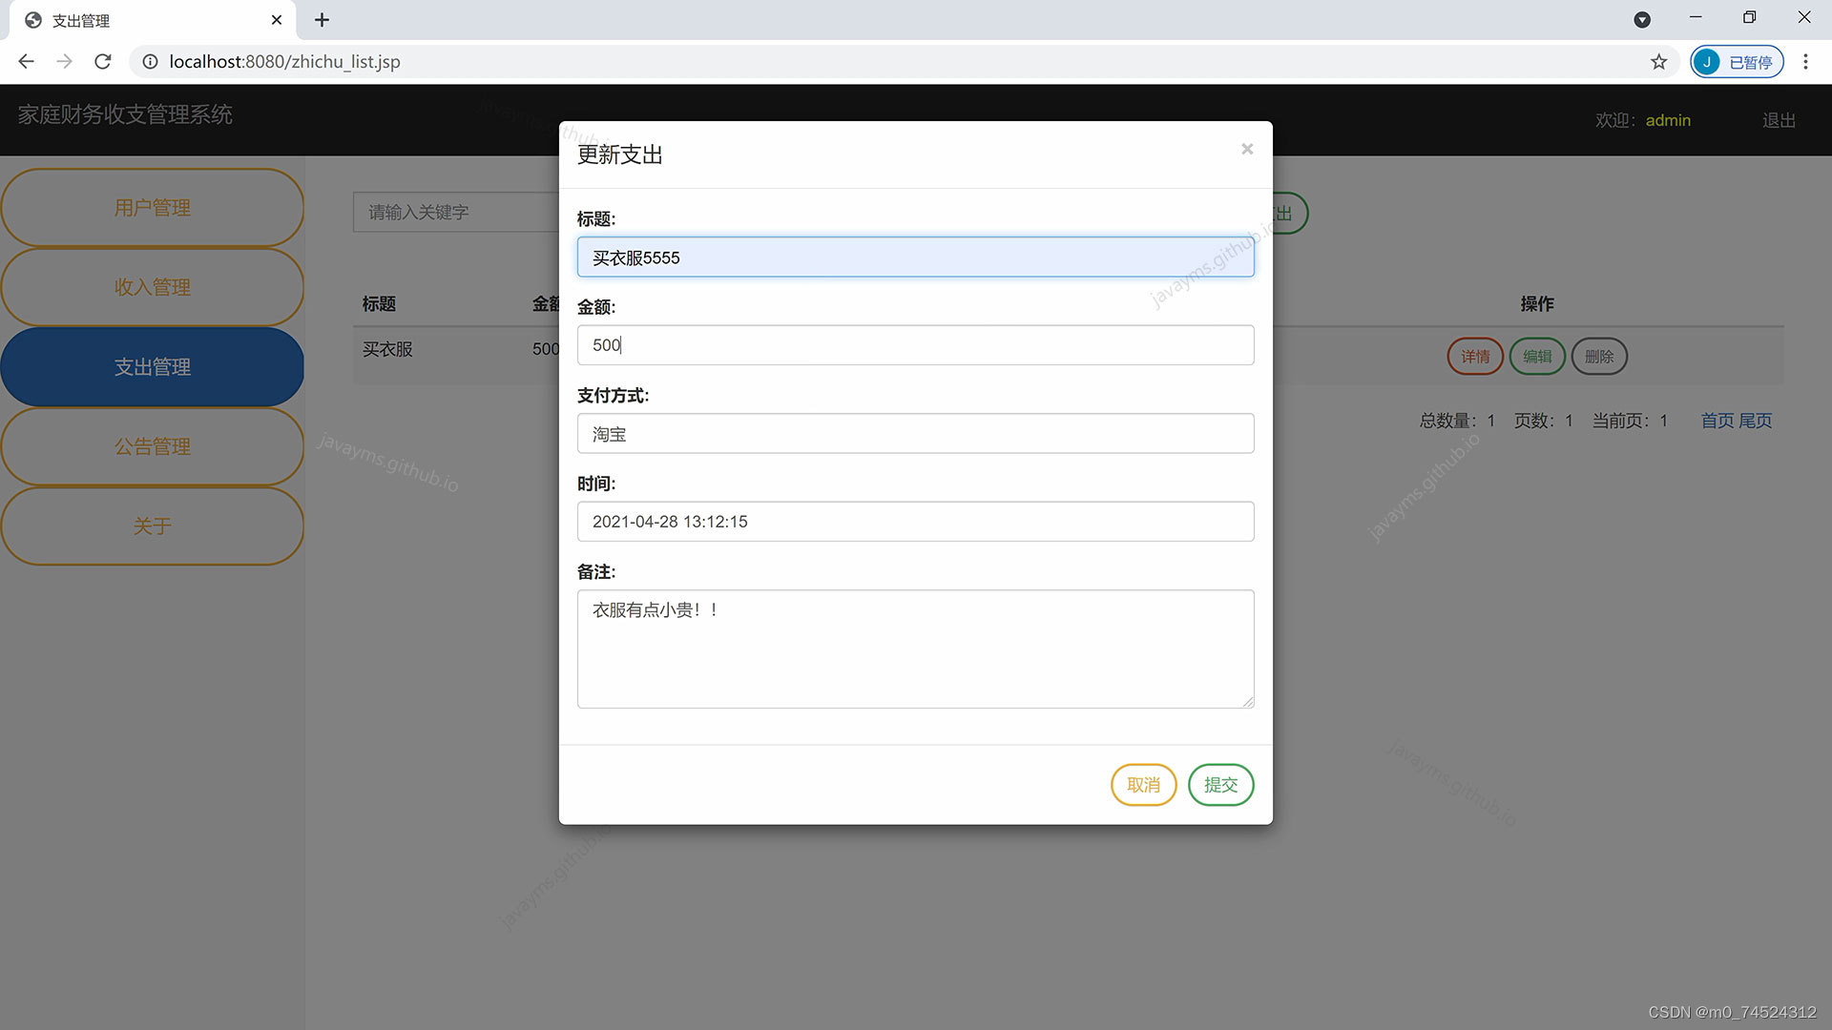Click the 支出管理 browser tab
1832x1030 pixels.
tap(153, 20)
